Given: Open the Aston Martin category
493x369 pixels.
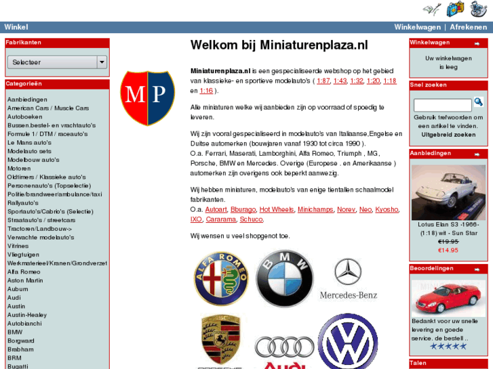Looking at the screenshot, I should point(25,280).
